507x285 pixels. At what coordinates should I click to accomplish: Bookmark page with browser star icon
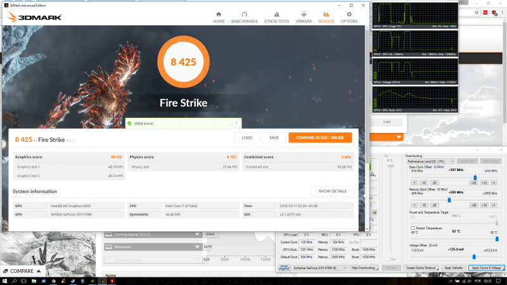click(x=477, y=13)
